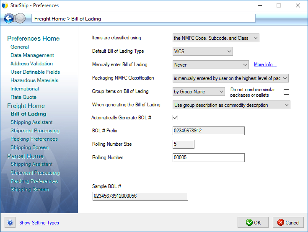Select Rate Quote in sidebar
The width and height of the screenshot is (308, 232).
pyautogui.click(x=23, y=97)
